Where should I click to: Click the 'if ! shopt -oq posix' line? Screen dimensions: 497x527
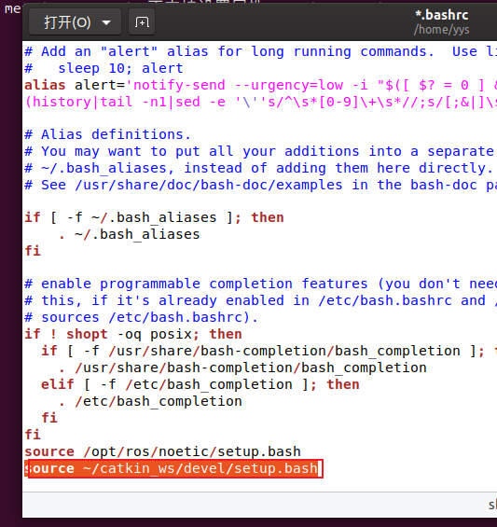tap(133, 334)
